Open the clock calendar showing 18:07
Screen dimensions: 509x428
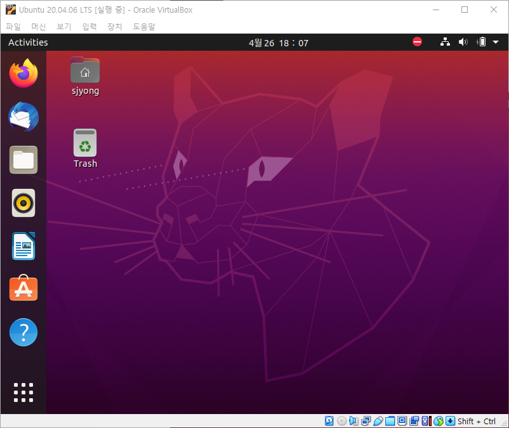pos(279,43)
